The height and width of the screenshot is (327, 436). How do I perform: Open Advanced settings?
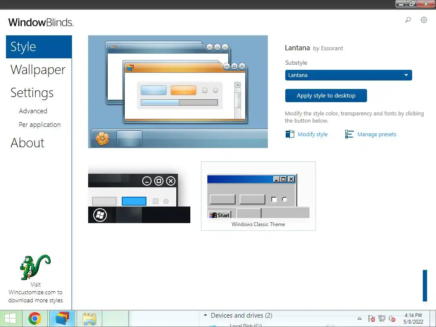point(33,111)
